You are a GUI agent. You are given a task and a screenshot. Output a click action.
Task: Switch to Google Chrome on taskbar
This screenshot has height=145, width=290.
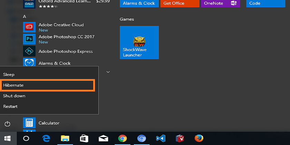[x=123, y=138]
